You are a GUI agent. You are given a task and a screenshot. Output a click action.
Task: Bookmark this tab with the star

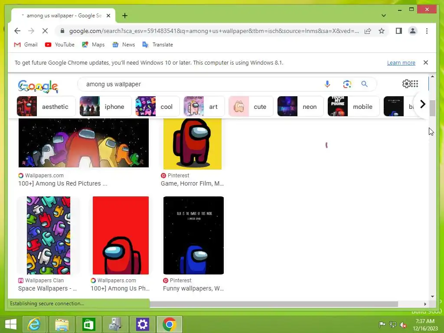click(x=382, y=31)
